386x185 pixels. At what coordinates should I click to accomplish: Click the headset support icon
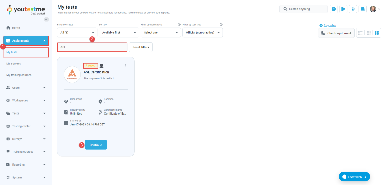tap(353, 9)
